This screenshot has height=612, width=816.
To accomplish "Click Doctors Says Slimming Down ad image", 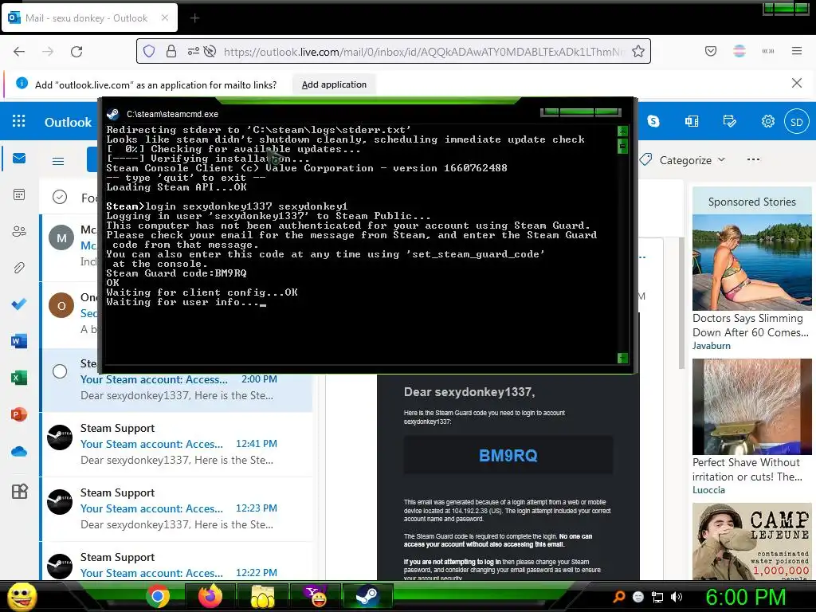I will (752, 261).
